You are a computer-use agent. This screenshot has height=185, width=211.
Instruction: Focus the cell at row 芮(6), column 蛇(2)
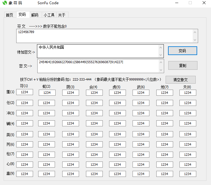point(47,144)
